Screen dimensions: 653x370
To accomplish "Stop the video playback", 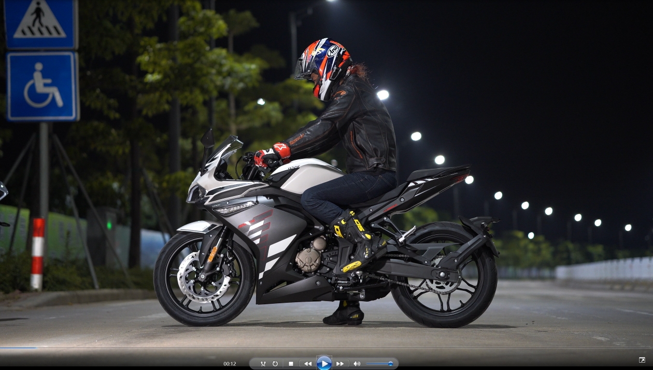I will click(x=291, y=364).
